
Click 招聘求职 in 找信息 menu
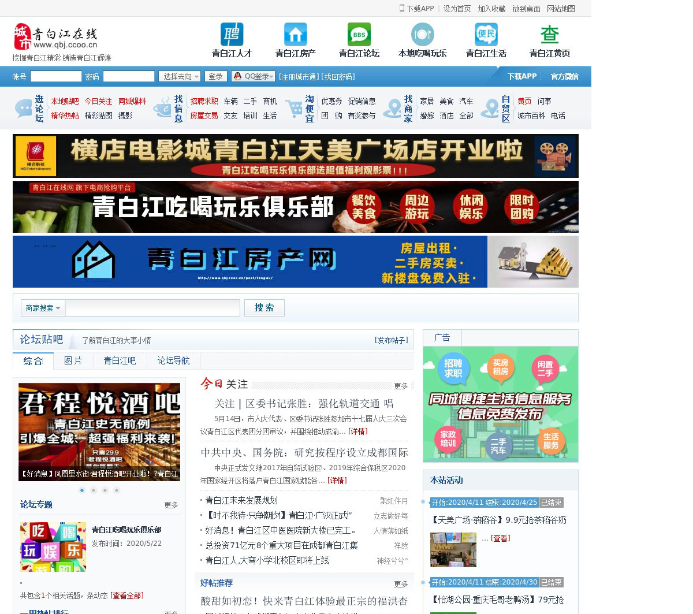click(204, 101)
